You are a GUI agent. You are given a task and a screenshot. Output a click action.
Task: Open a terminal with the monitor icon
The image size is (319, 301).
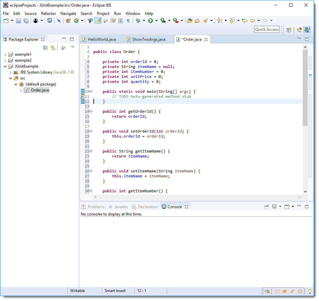[x=50, y=21]
